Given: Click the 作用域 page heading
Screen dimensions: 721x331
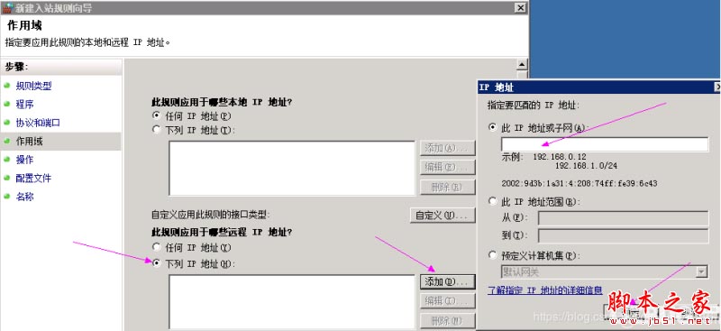Looking at the screenshot, I should click(x=25, y=26).
